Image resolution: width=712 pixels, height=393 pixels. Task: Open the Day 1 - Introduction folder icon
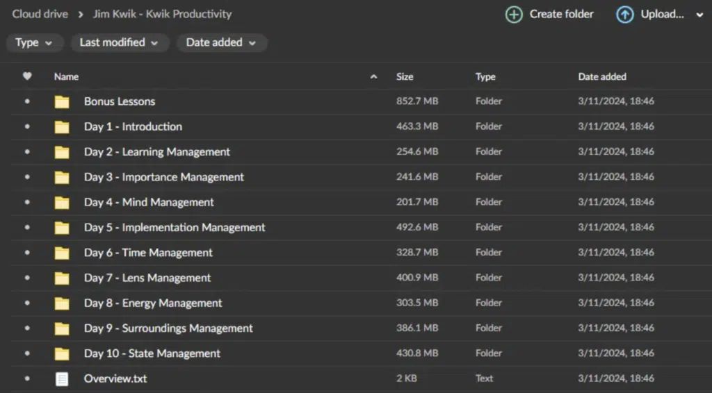[x=62, y=127]
